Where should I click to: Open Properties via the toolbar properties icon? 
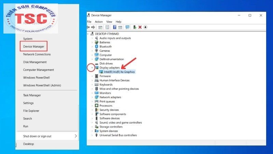click(x=107, y=27)
